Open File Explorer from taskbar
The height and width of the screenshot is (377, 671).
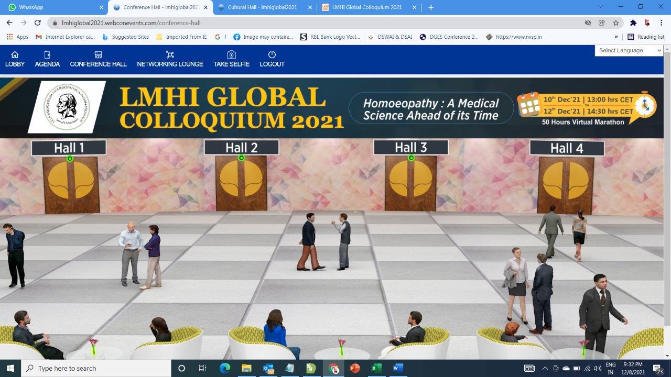pyautogui.click(x=246, y=368)
